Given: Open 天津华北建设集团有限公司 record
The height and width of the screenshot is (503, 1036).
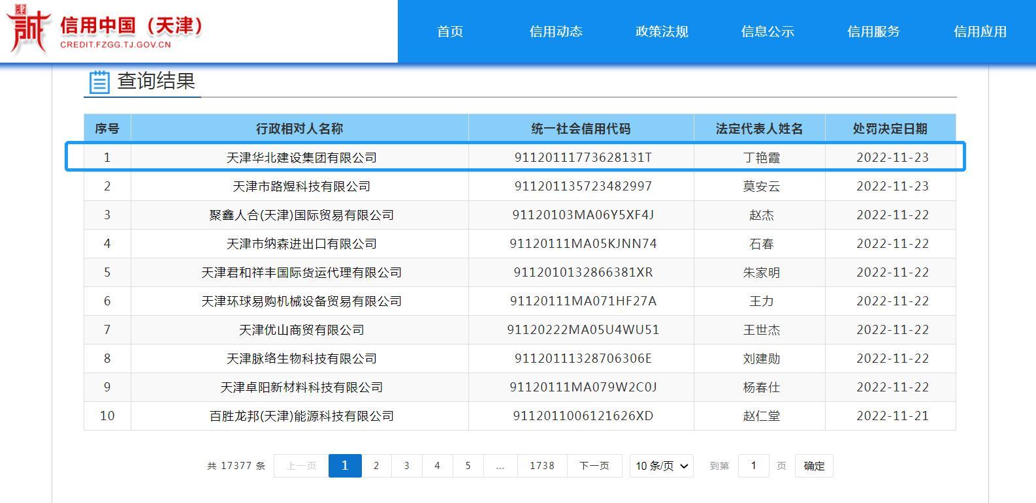Looking at the screenshot, I should (x=302, y=157).
